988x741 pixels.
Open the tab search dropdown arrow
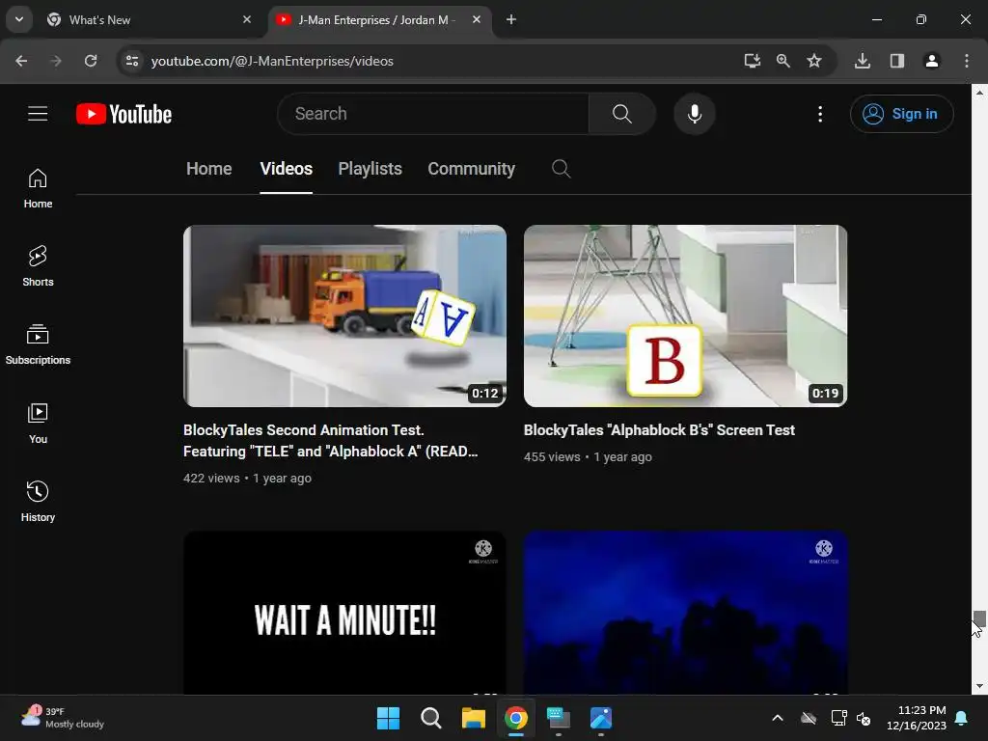19,19
